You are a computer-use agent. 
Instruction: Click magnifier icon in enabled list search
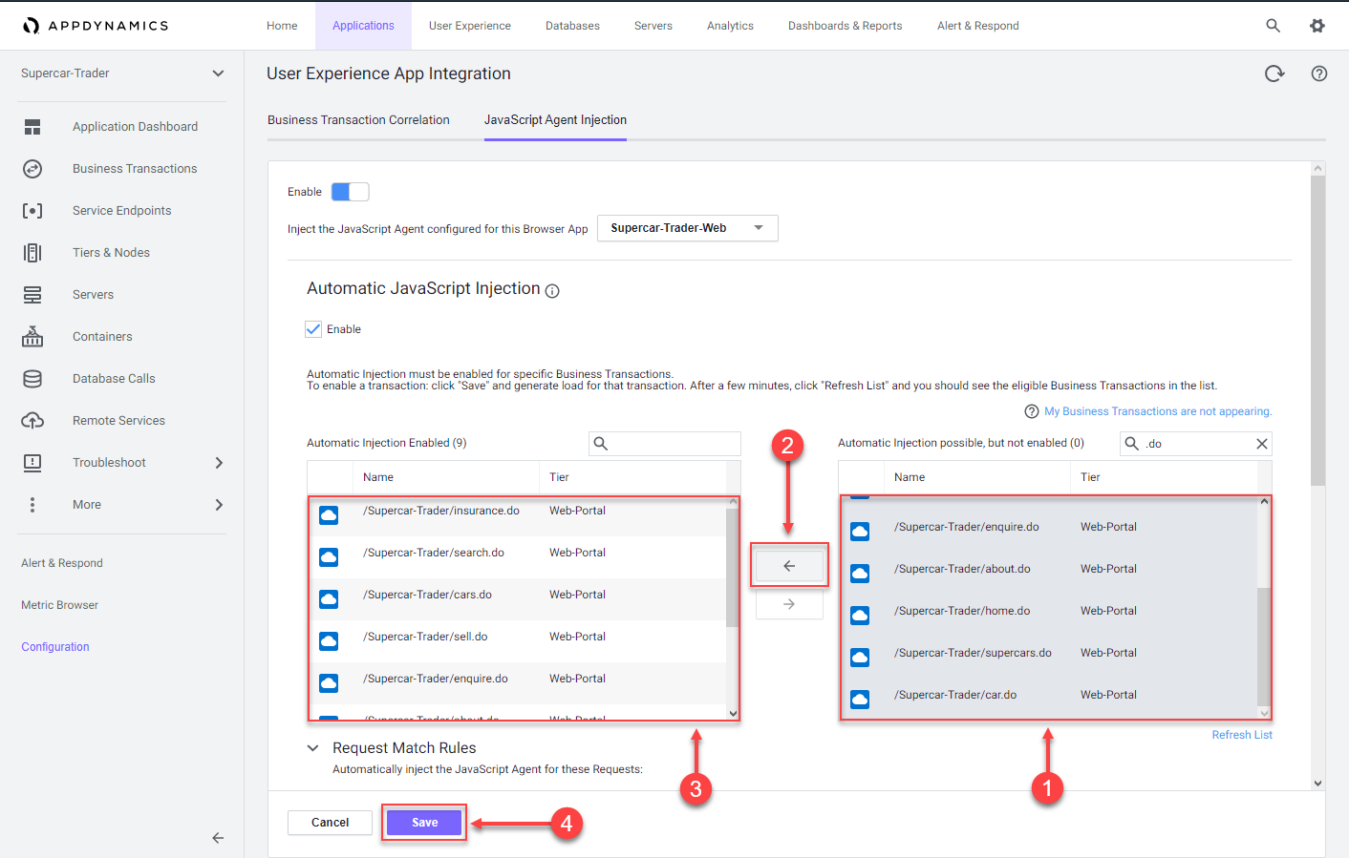(x=601, y=444)
